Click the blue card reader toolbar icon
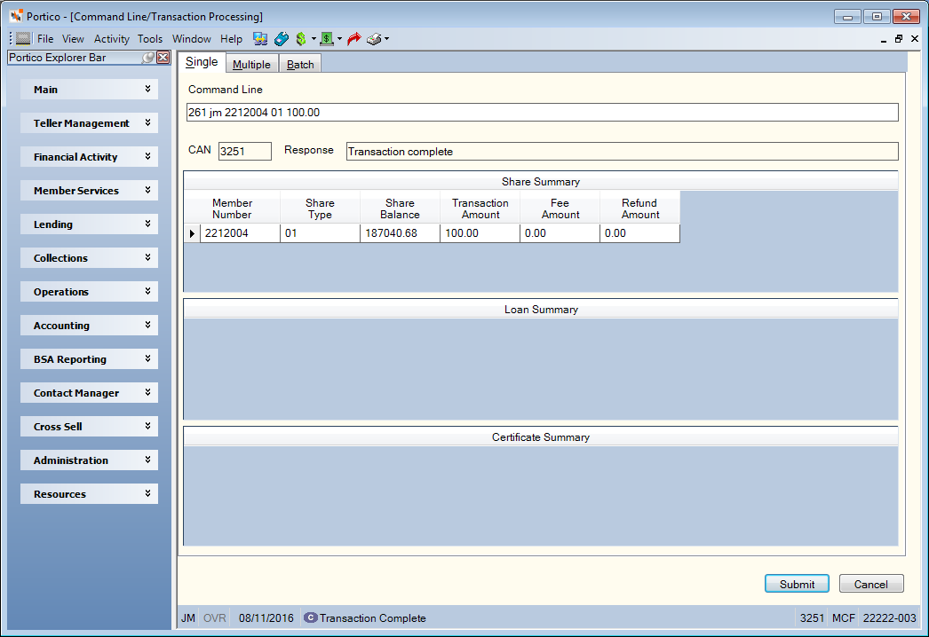929x637 pixels. (x=282, y=39)
